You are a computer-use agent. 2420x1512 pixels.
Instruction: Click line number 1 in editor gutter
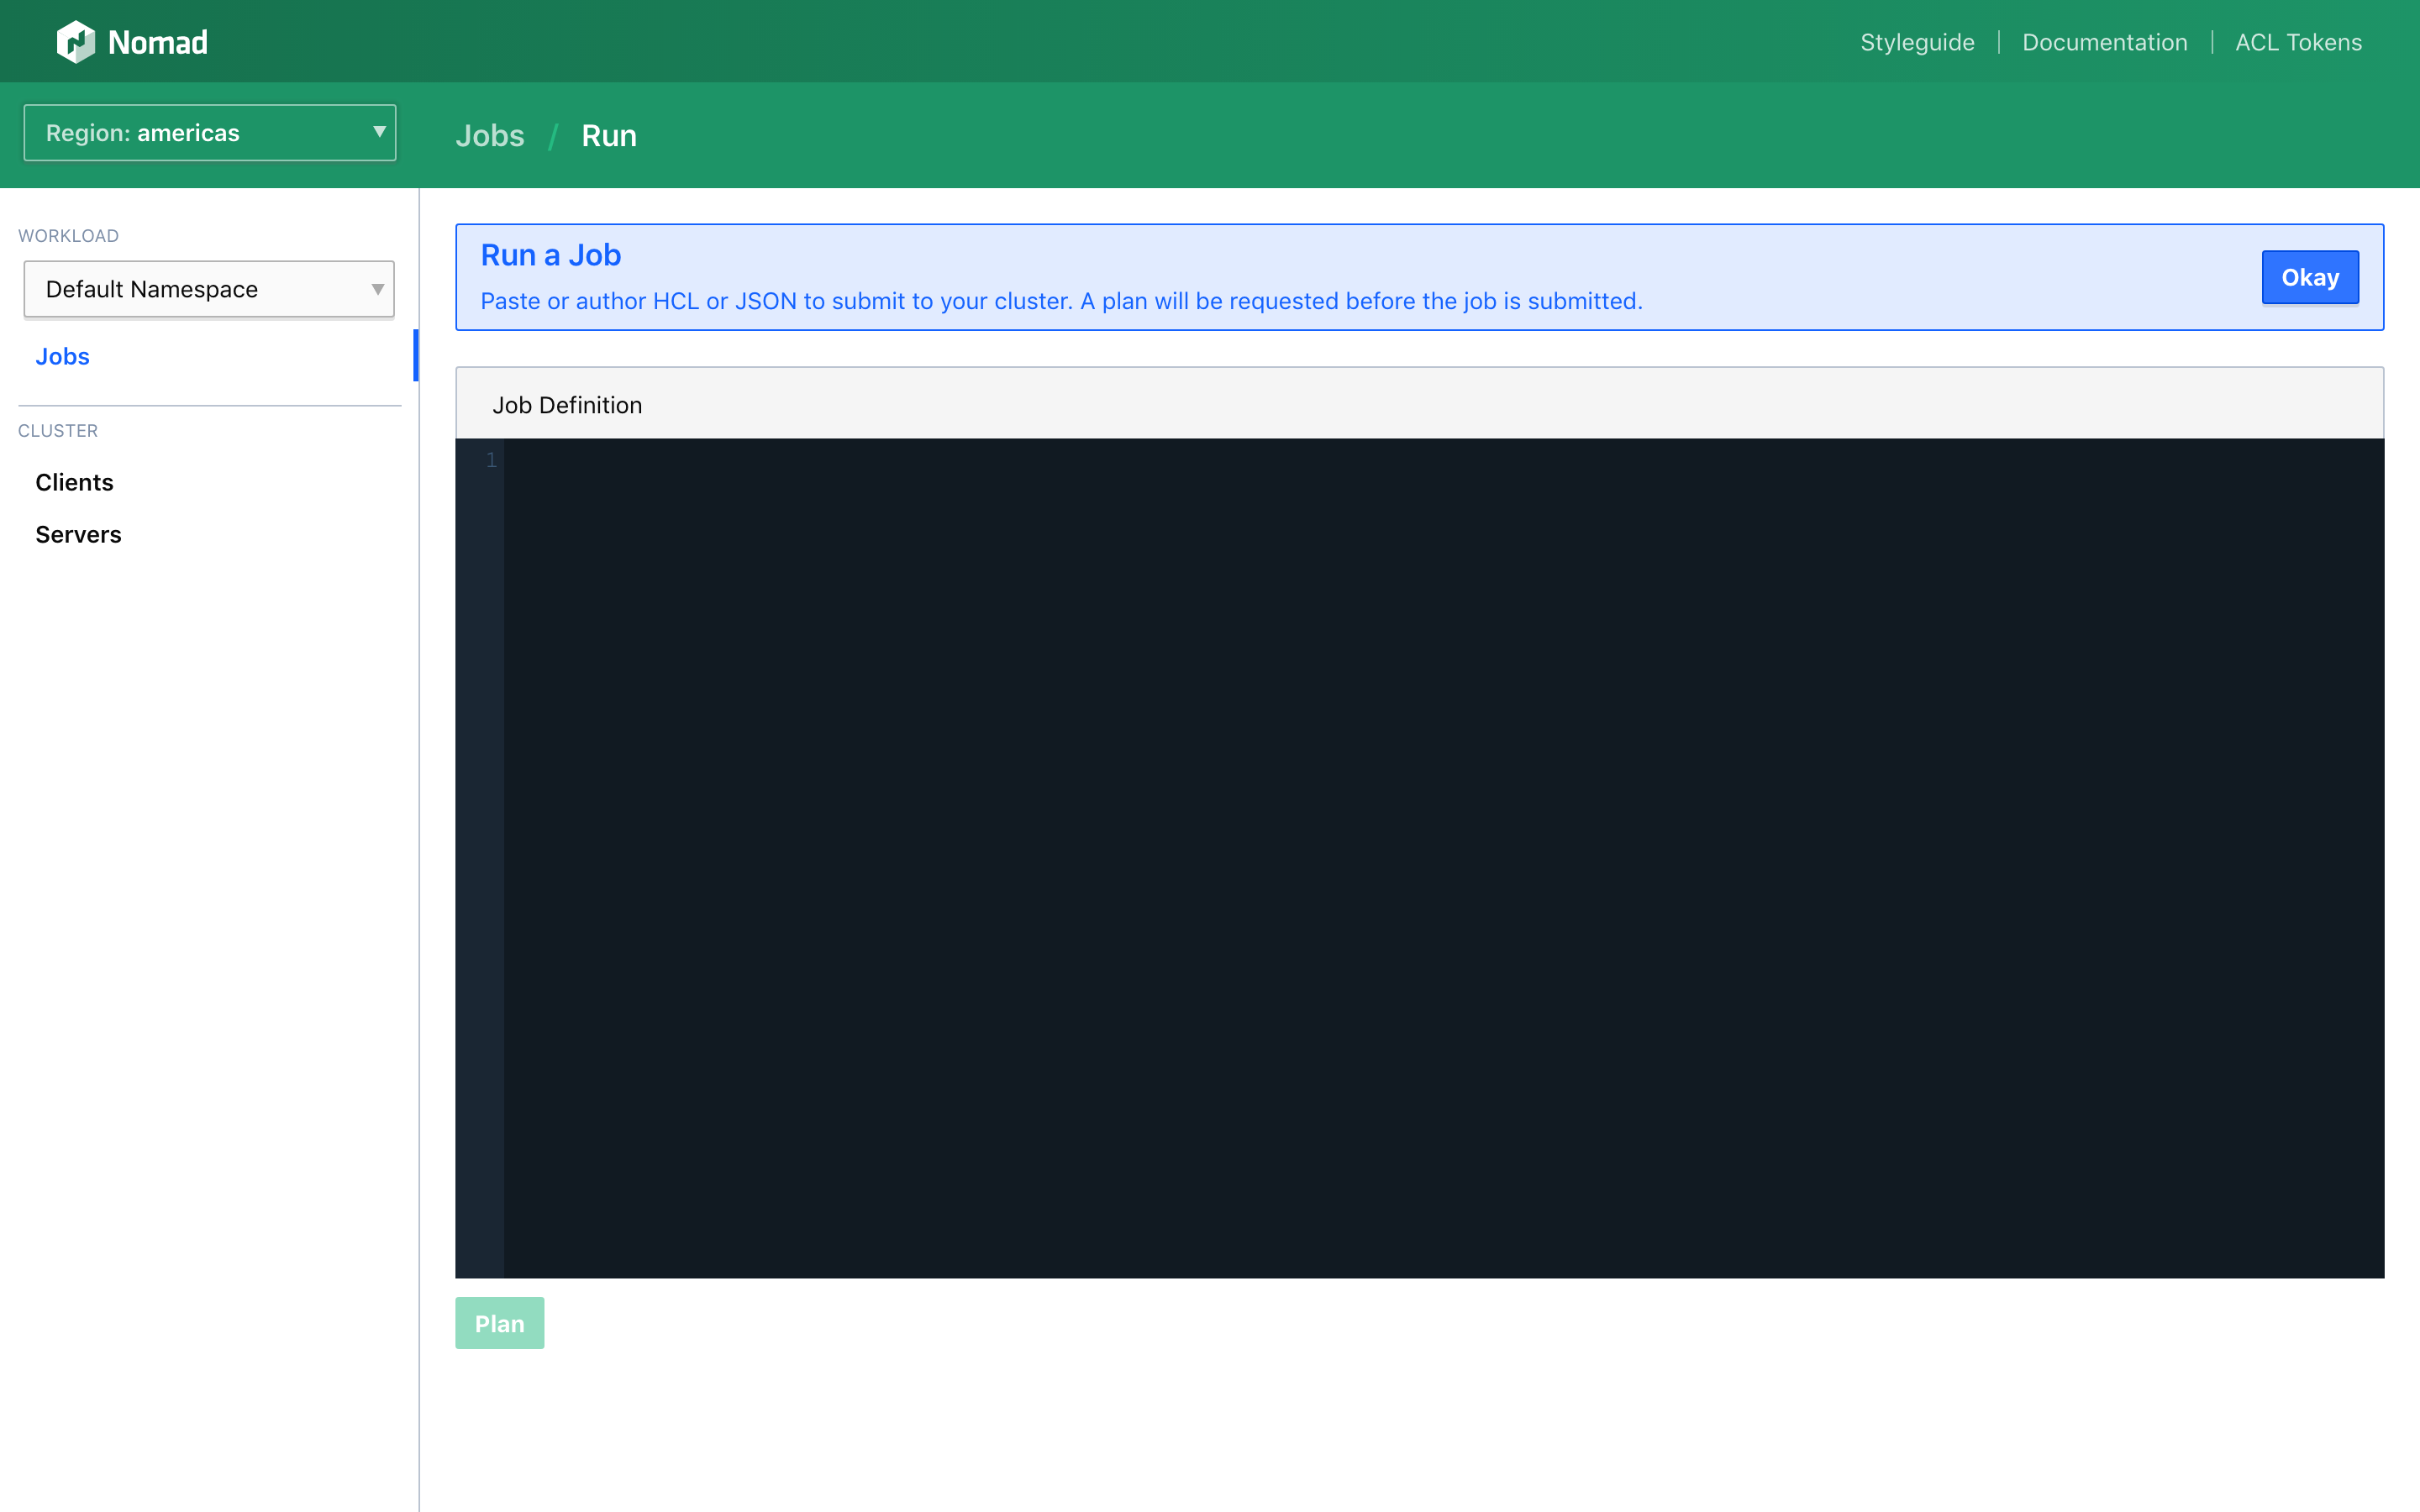pyautogui.click(x=491, y=460)
